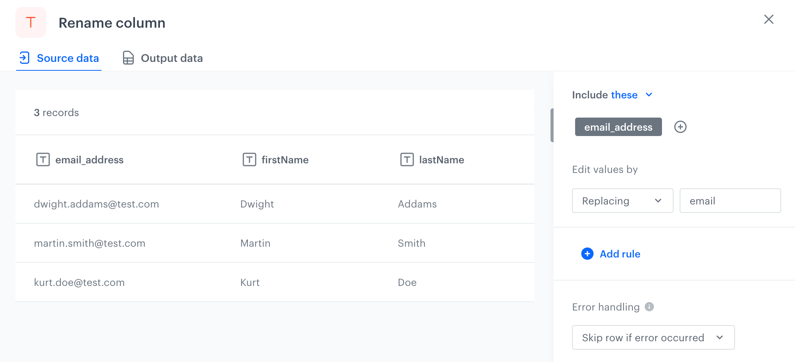Viewport: 795px width, 362px height.
Task: Click the plus circle to add another column
Action: [x=680, y=127]
